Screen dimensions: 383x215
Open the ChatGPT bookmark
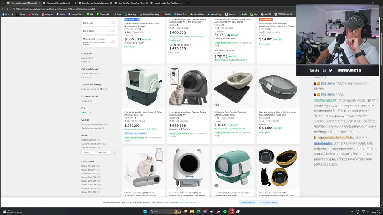[266, 14]
